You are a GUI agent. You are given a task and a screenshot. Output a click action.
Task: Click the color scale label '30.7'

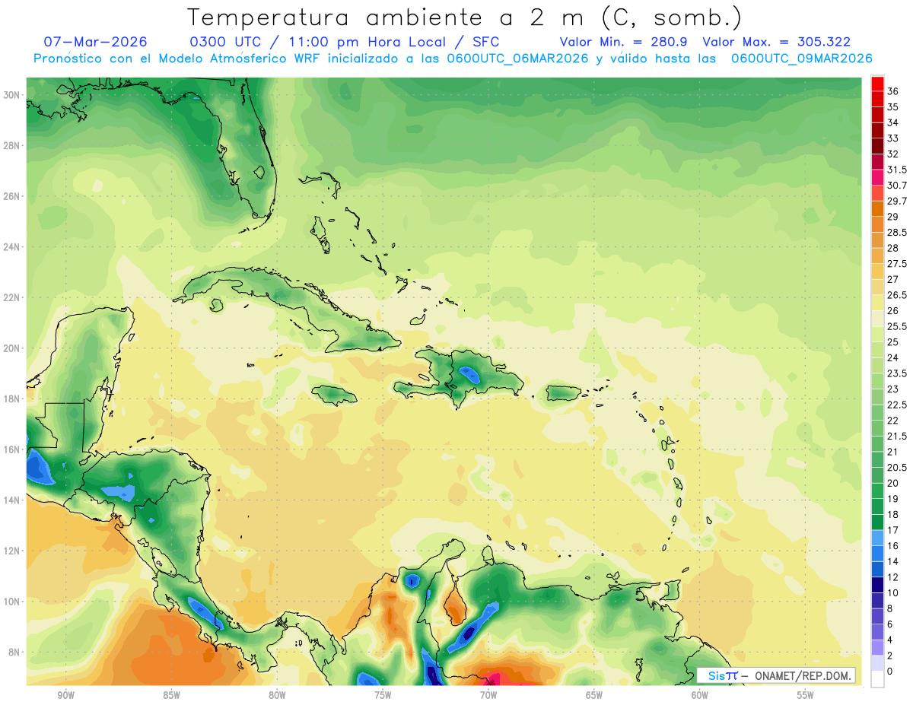click(897, 185)
